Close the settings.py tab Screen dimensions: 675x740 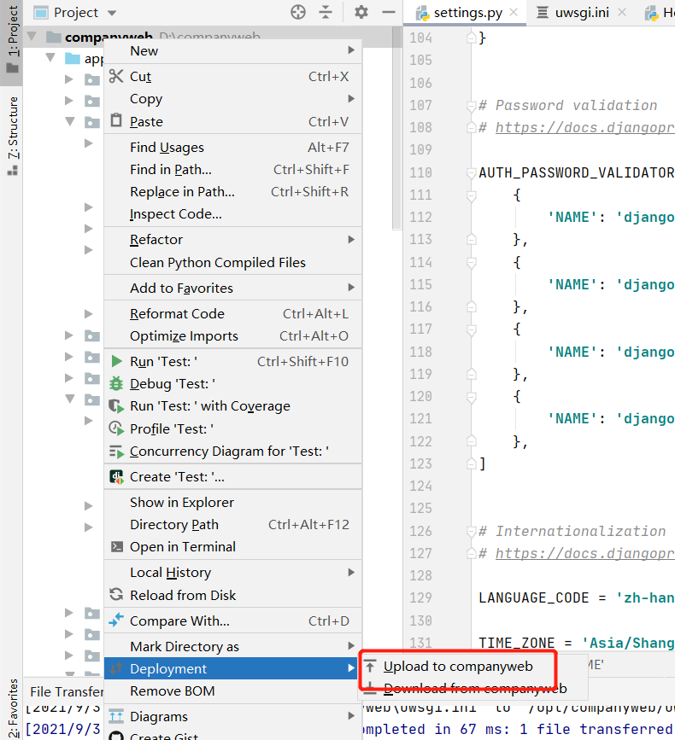tap(514, 13)
